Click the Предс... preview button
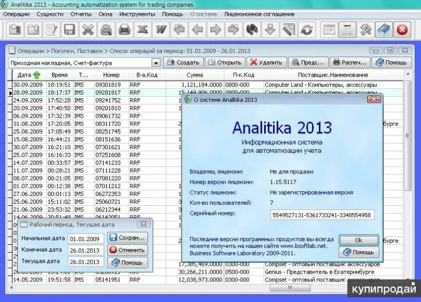The height and width of the screenshot is (302, 421). (x=308, y=63)
